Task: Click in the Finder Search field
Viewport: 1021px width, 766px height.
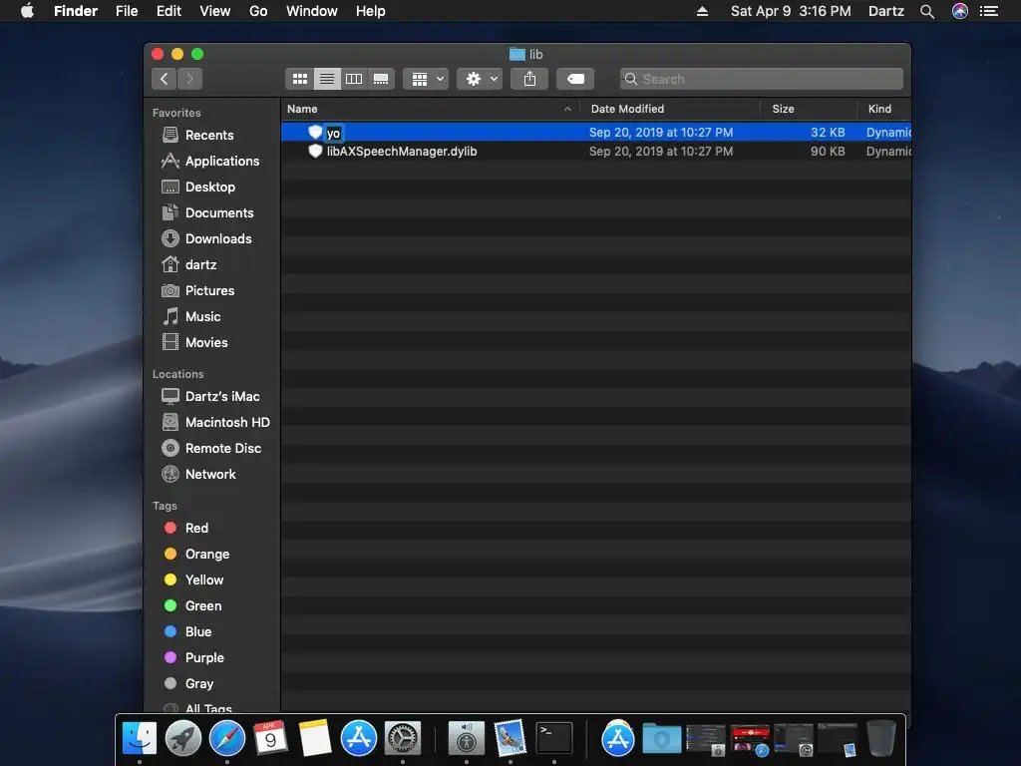Action: [761, 79]
